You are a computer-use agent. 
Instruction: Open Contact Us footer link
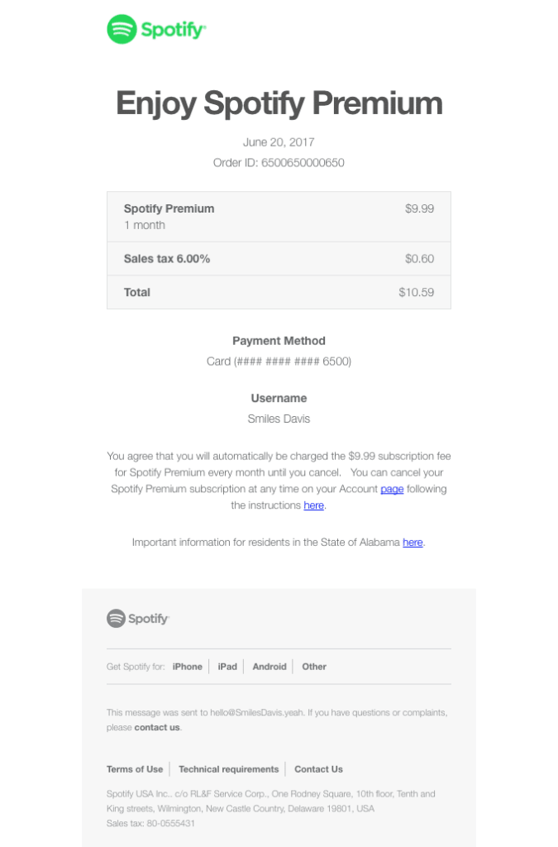318,769
